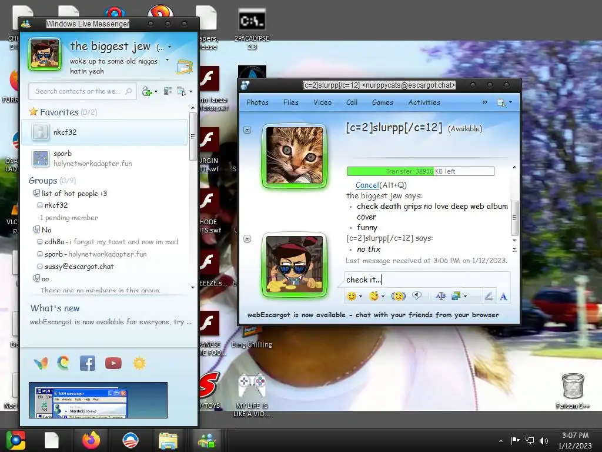Show hidden tray icons arrow

tap(501, 441)
